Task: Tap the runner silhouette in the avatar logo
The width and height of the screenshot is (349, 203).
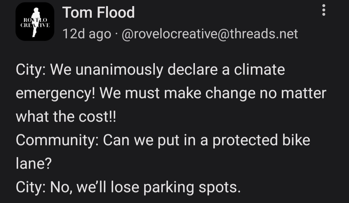Action: point(35,21)
